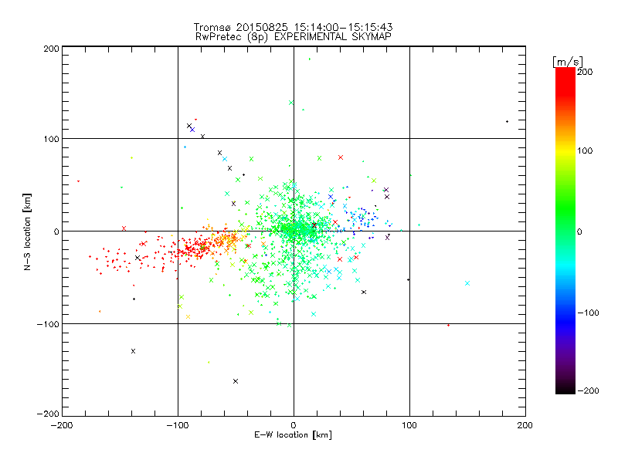This screenshot has width=618, height=463.
Task: Click the 'N-S location [km]' axis label
Action: 27,231
